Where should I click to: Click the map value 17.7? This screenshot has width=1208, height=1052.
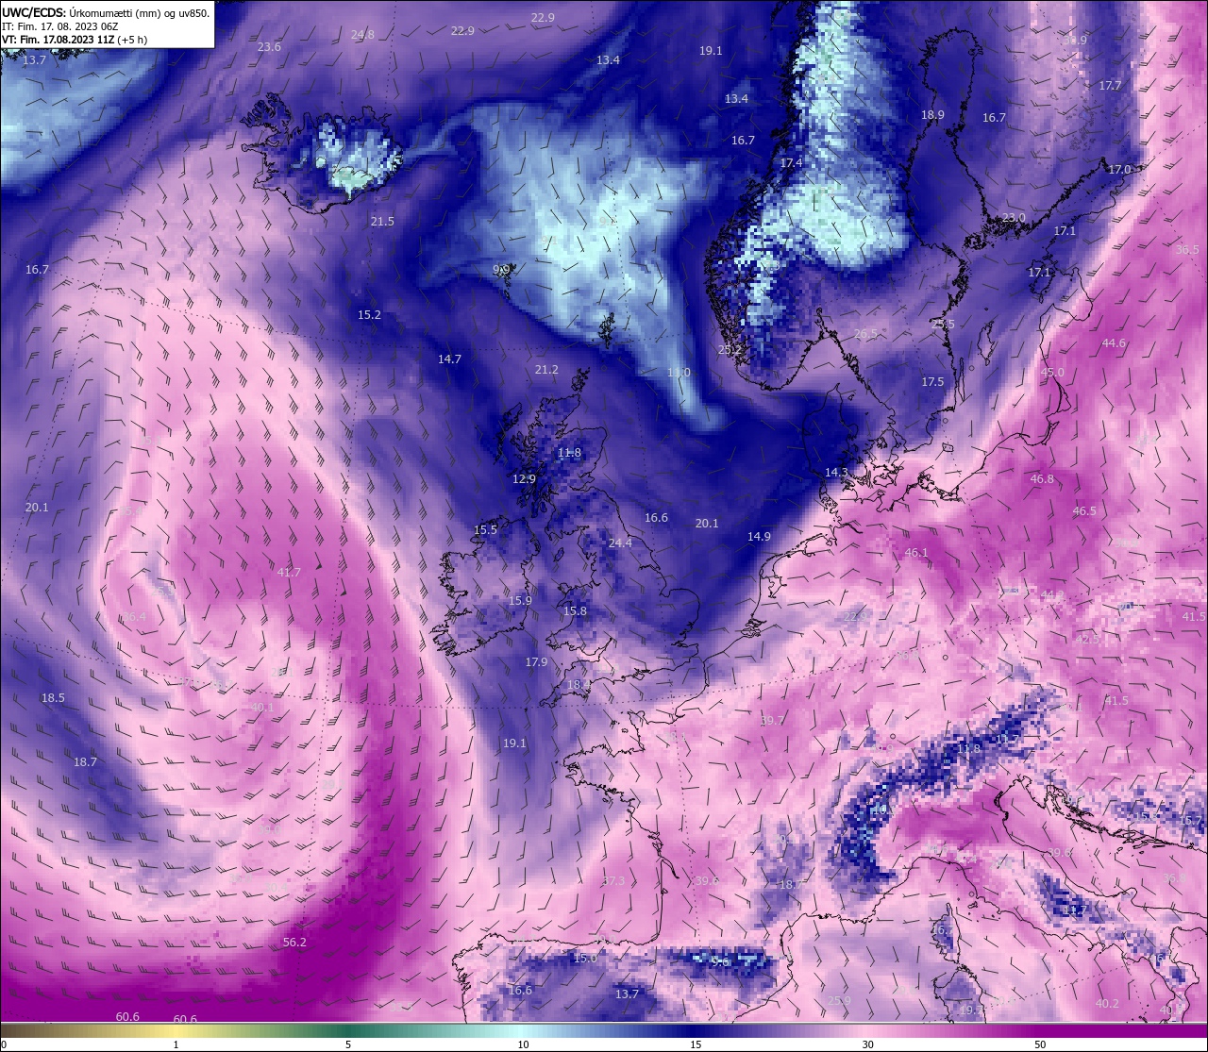1110,86
